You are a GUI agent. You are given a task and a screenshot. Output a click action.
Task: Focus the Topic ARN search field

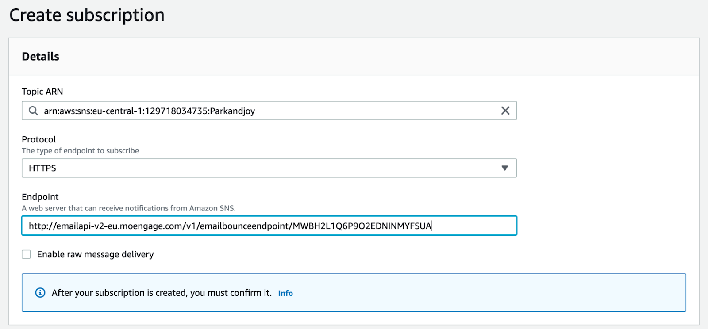[354, 111]
